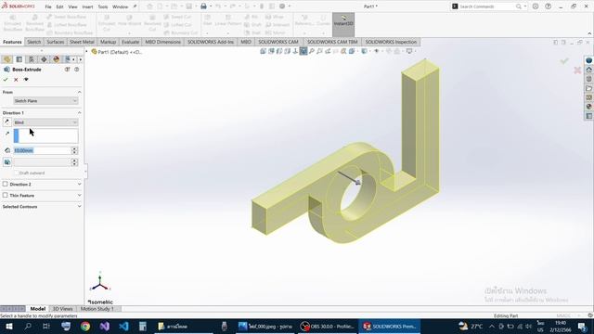Open the ConfigurationManager tab icon

(32, 59)
